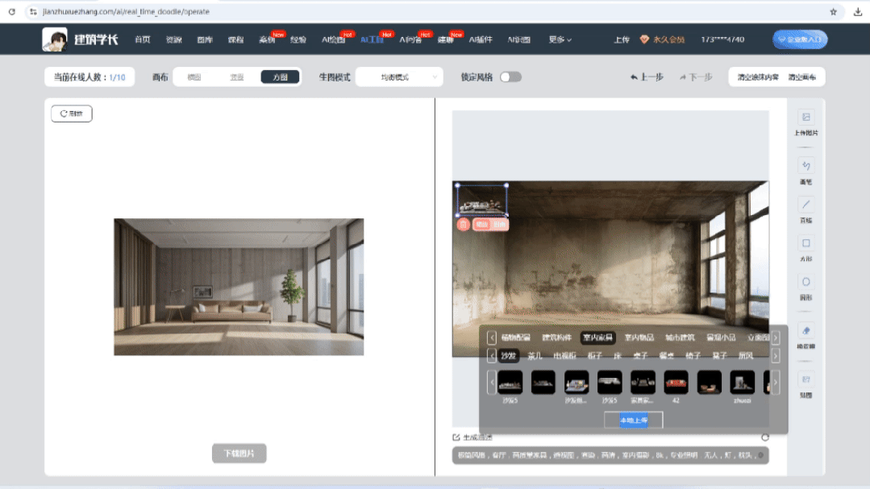Click redo 下一步
Screen dimensions: 870x489
(x=696, y=77)
